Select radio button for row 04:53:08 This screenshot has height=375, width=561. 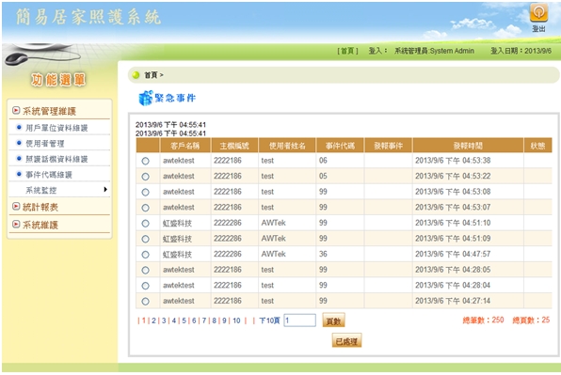145,192
